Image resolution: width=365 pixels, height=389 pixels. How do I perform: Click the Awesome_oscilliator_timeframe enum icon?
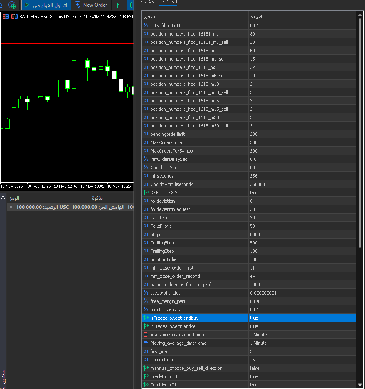point(146,335)
